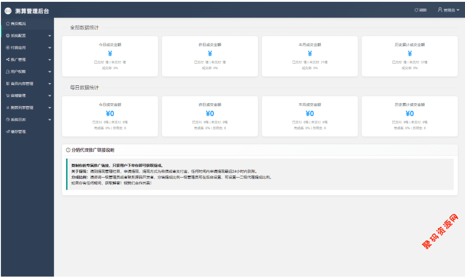Click the circular refresh icon in top bar
This screenshot has width=465, height=277.
click(x=416, y=10)
